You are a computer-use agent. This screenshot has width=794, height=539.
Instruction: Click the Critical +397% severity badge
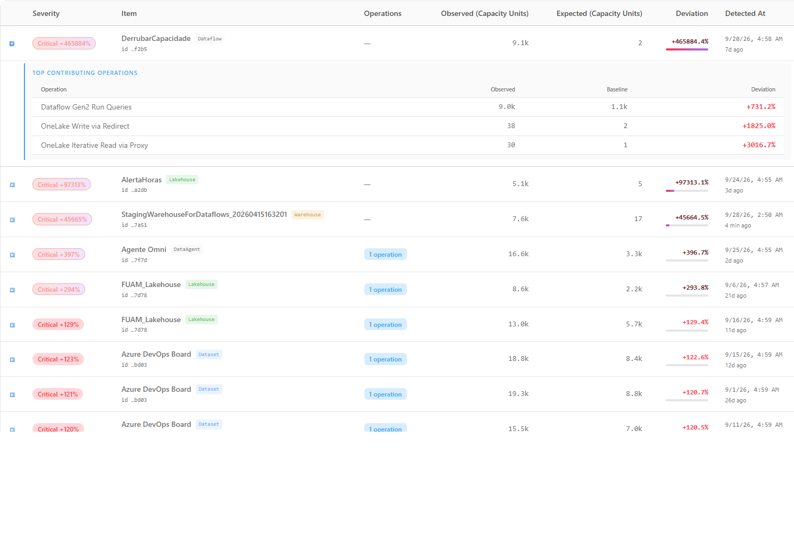[58, 255]
